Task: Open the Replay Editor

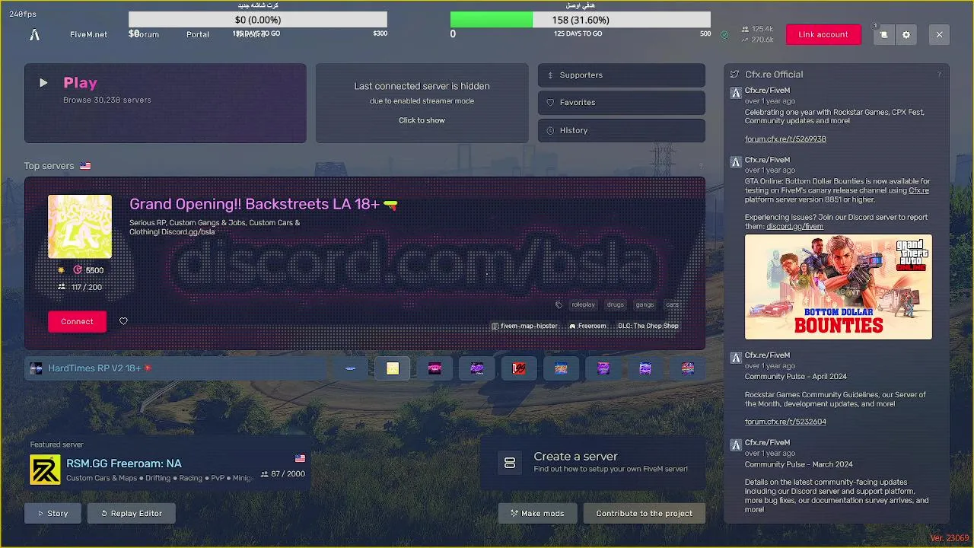Action: point(131,513)
